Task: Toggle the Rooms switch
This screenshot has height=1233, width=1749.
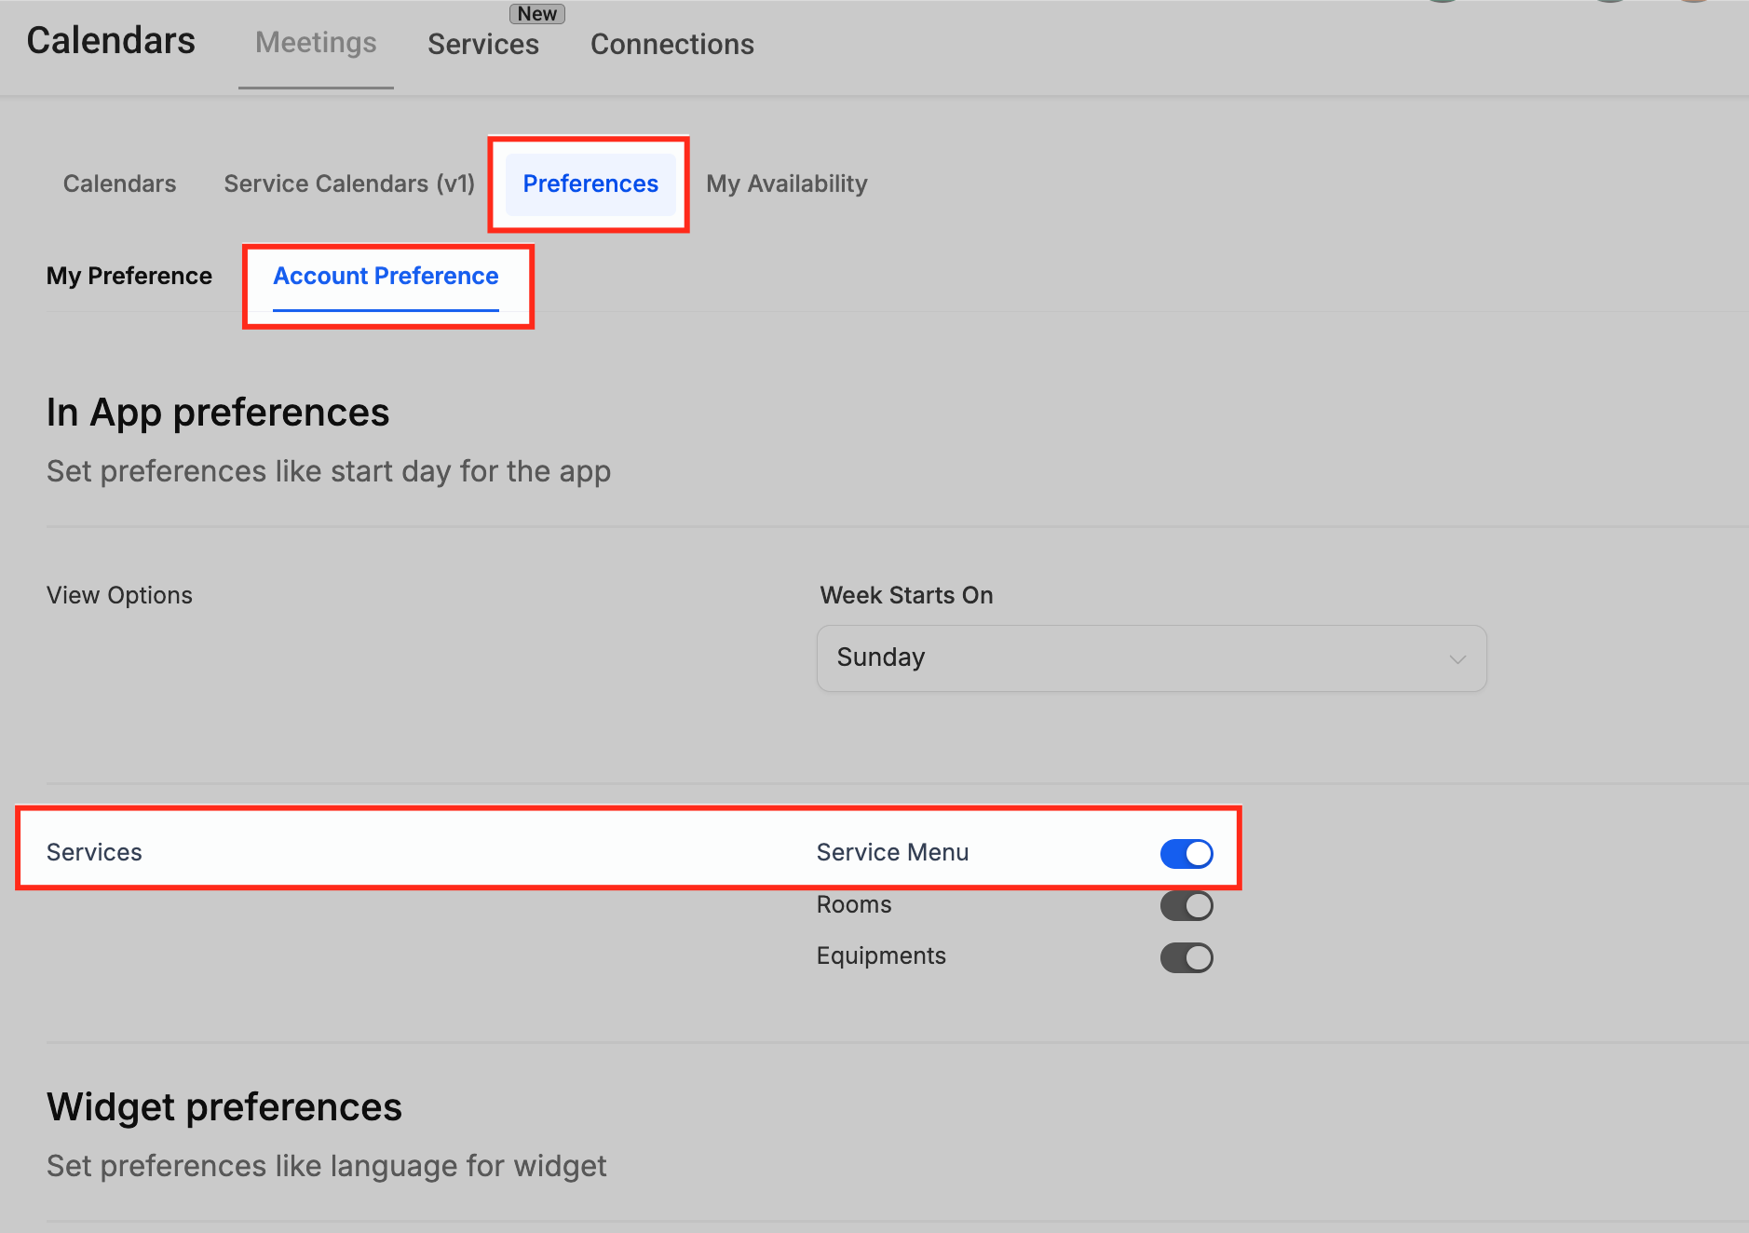Action: point(1186,905)
